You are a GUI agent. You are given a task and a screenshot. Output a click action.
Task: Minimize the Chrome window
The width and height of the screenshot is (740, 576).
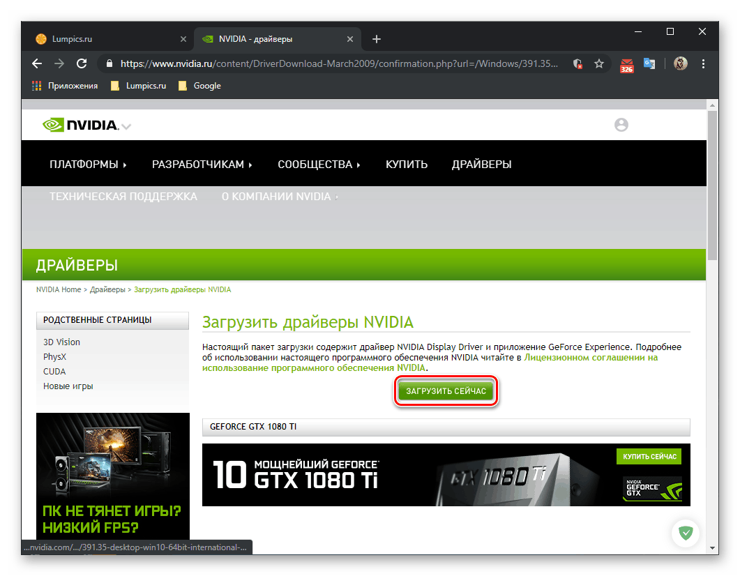tap(638, 31)
